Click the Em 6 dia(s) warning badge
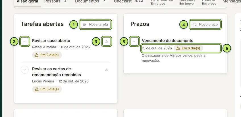The image size is (241, 117). tap(188, 48)
